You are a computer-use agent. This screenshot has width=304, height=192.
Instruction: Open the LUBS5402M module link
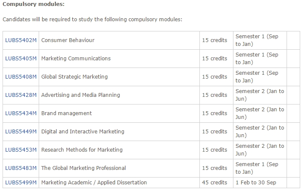(21, 40)
